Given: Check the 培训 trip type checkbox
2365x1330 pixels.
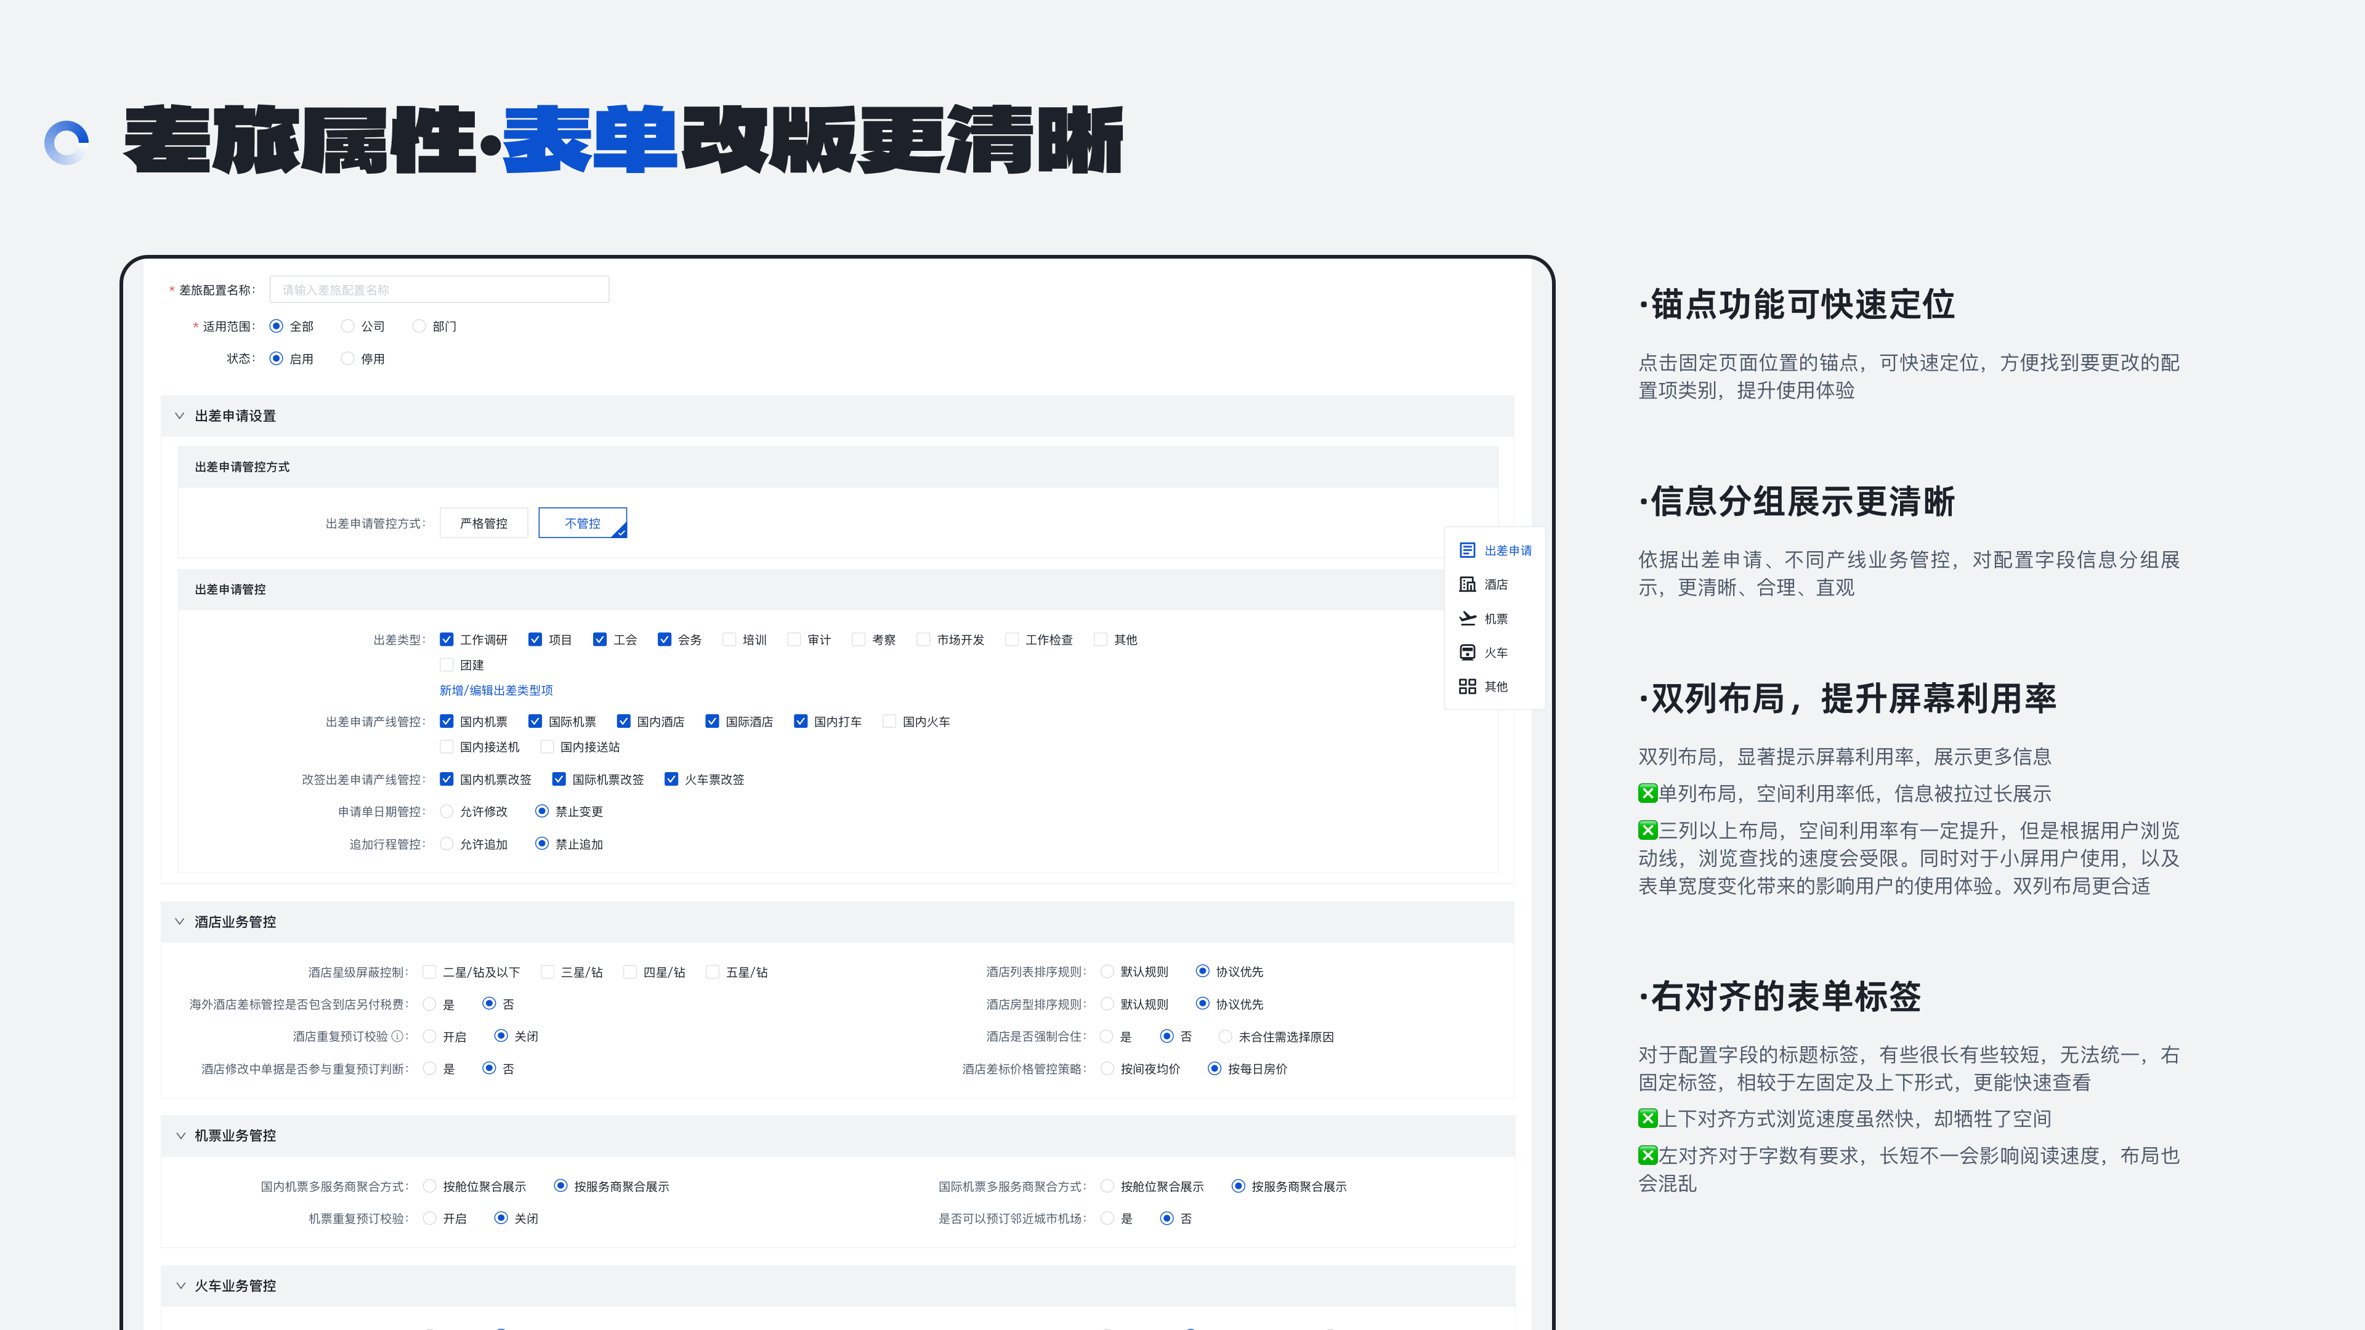Looking at the screenshot, I should click(x=729, y=640).
